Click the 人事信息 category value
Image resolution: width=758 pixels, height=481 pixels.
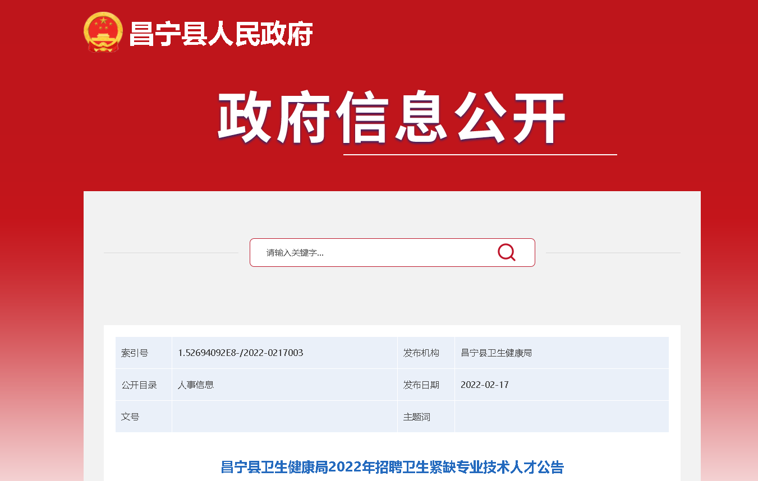[196, 385]
